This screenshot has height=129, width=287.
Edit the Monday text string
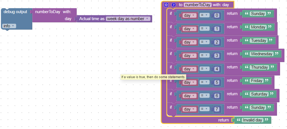[258, 27]
